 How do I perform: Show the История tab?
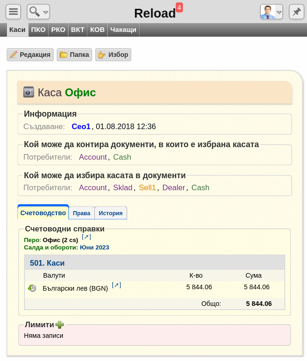pyautogui.click(x=111, y=213)
